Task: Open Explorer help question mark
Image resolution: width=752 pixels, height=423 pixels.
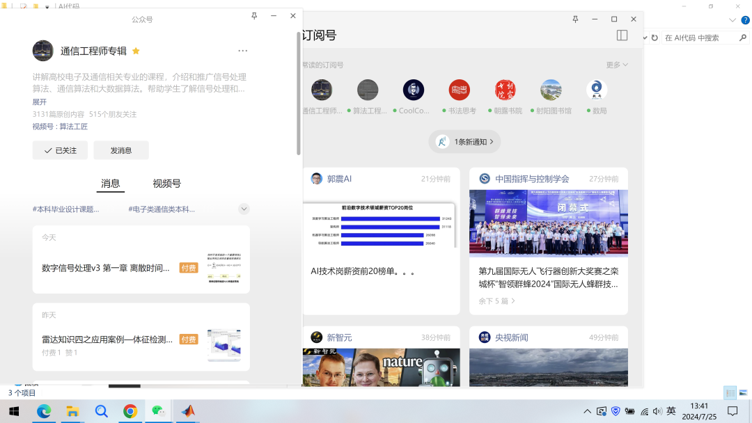Action: (x=745, y=20)
